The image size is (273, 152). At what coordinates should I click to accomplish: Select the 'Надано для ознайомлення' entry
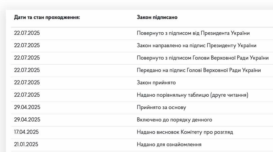pos(169,144)
